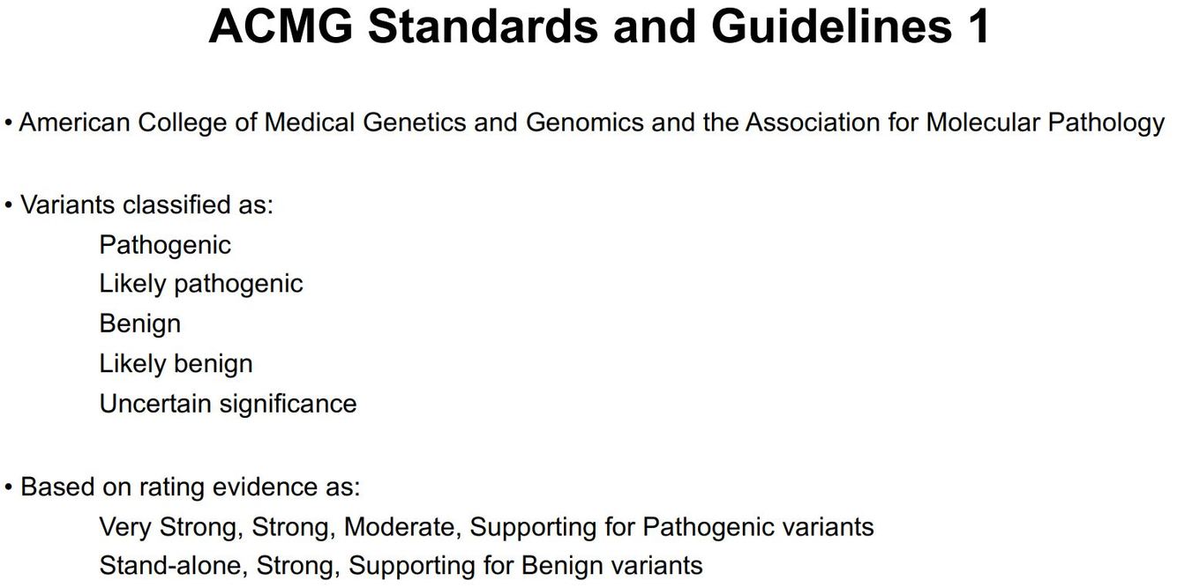Select the 'American College of Medical Genetics' bullet line
The height and width of the screenshot is (588, 1177).
point(584,123)
